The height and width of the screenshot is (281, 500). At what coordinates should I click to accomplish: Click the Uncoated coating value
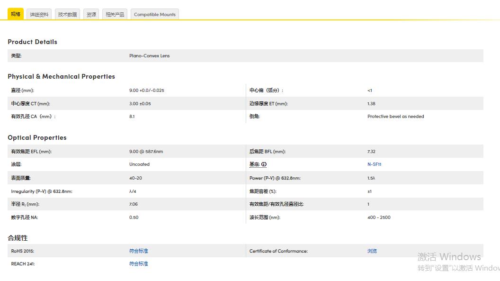pyautogui.click(x=138, y=164)
